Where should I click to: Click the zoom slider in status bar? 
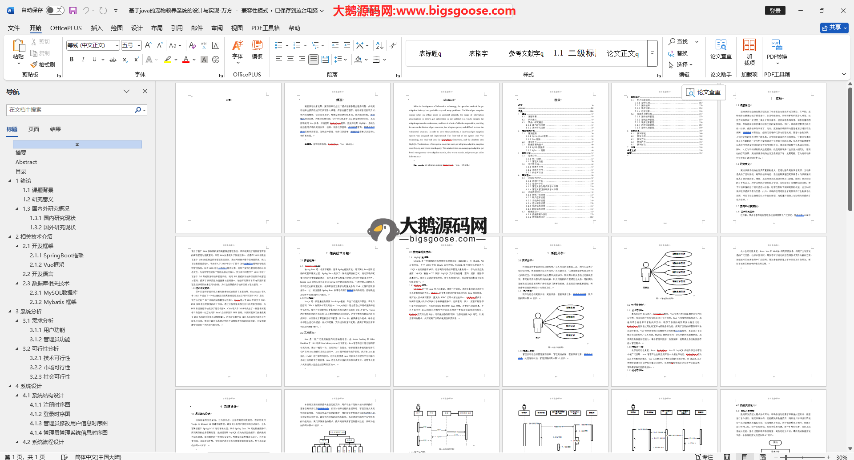click(x=786, y=457)
